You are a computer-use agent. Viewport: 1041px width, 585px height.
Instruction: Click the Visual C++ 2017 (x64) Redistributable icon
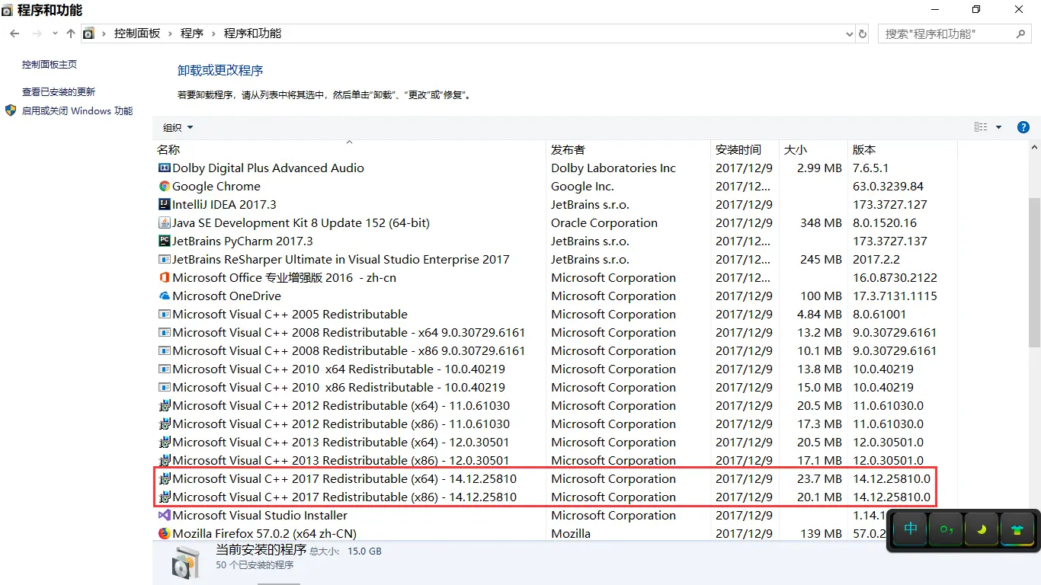click(164, 478)
